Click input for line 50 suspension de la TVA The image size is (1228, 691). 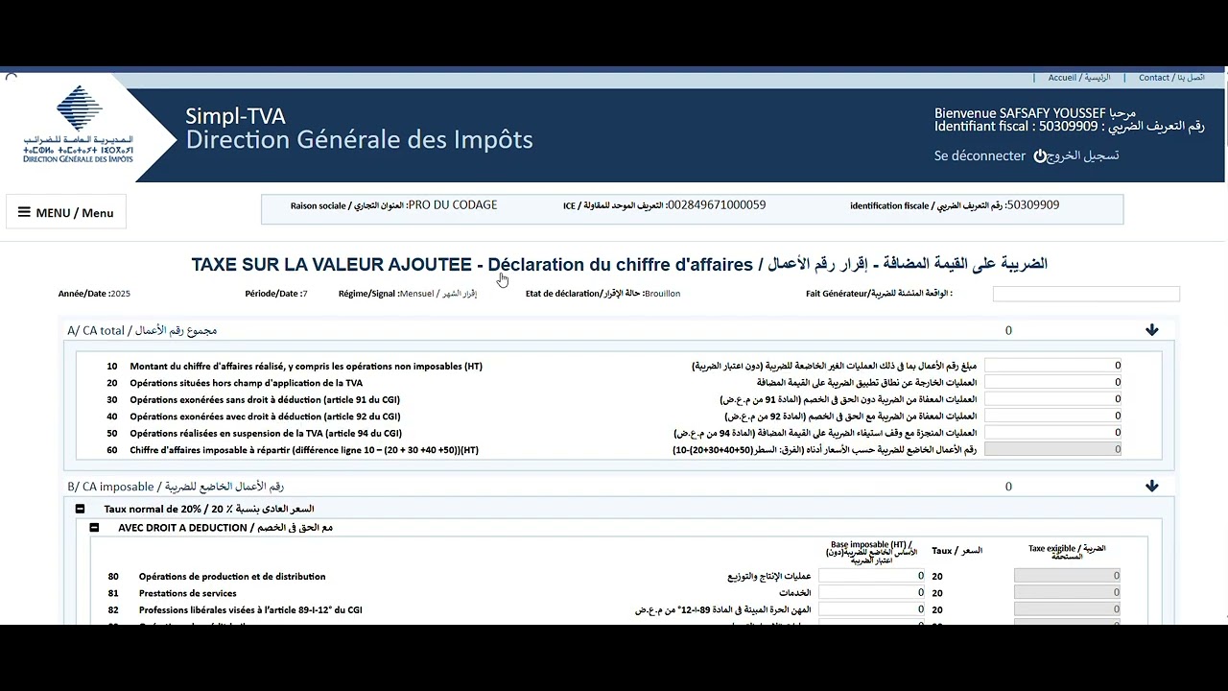pyautogui.click(x=1052, y=433)
